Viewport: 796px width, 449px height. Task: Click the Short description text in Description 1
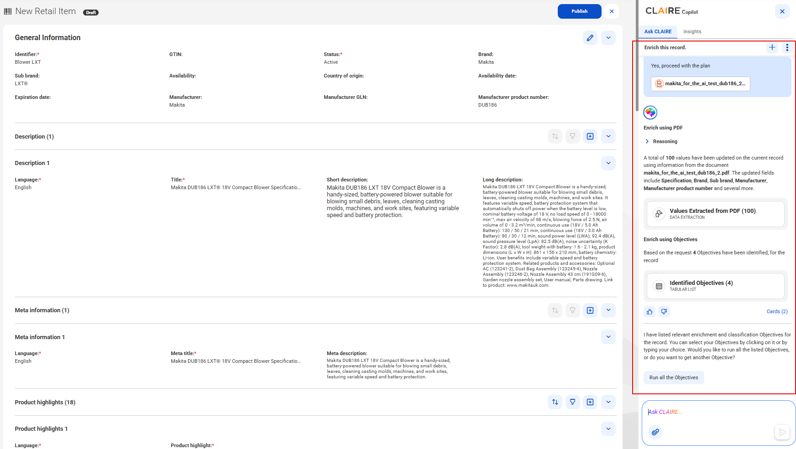pos(393,201)
